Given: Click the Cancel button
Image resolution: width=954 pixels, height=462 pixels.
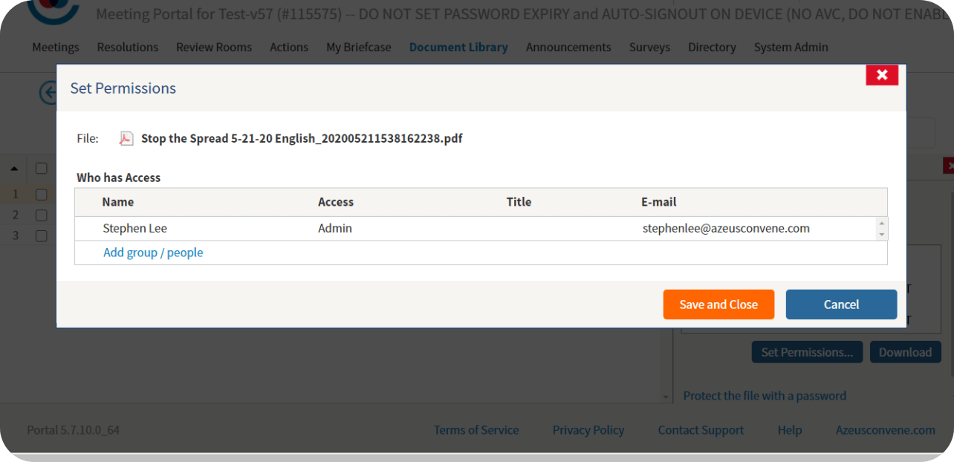Looking at the screenshot, I should click(x=841, y=305).
